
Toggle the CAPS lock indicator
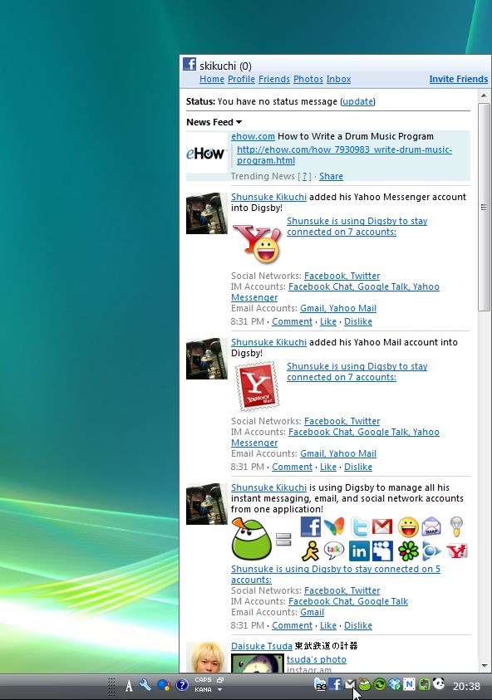203,680
